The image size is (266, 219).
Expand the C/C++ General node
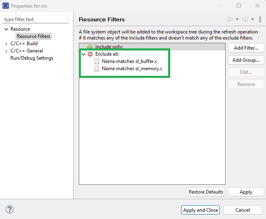[x=6, y=51]
